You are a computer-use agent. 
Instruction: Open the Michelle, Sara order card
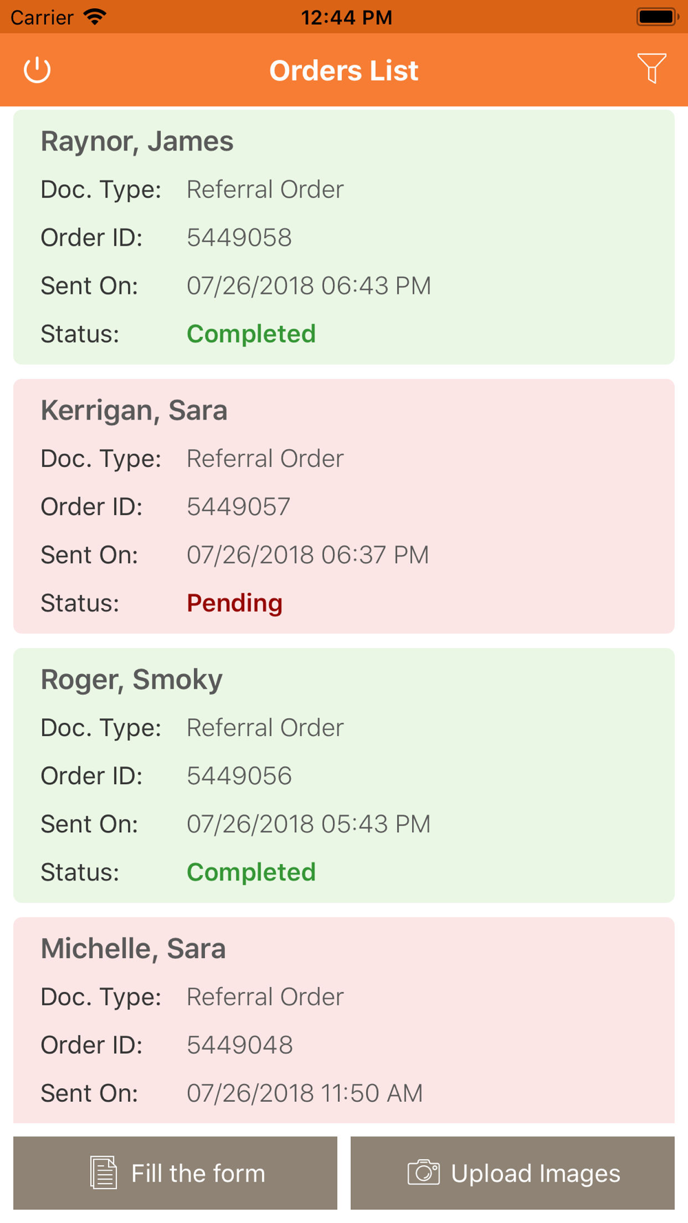[x=344, y=1019]
